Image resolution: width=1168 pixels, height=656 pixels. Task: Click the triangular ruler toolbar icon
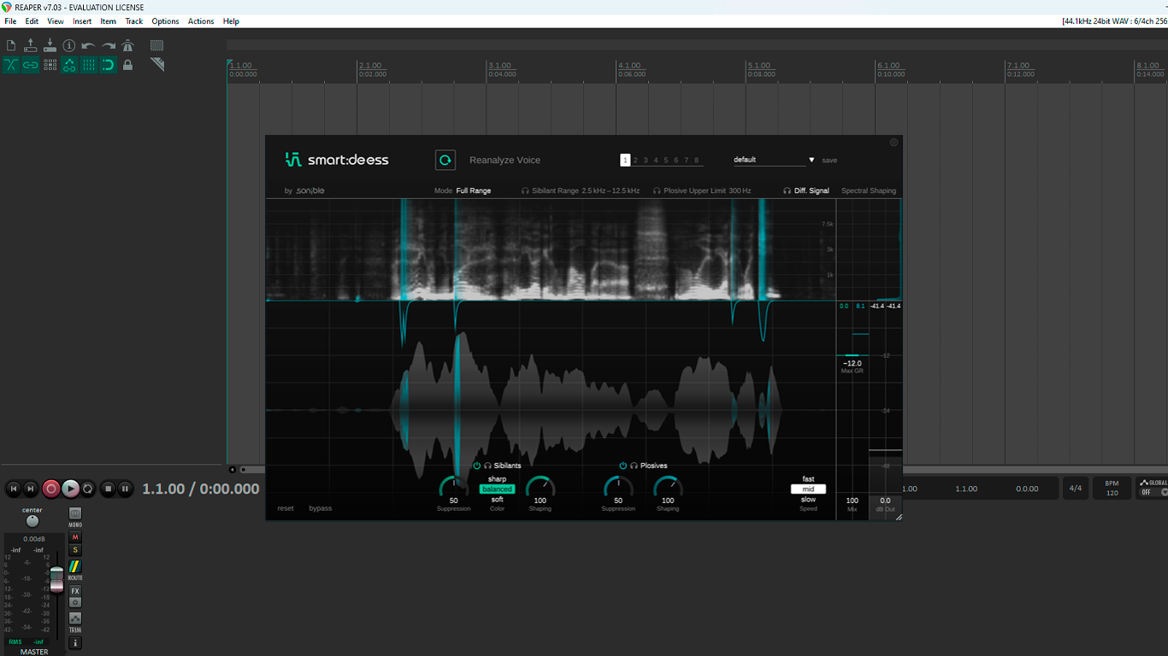[x=157, y=65]
